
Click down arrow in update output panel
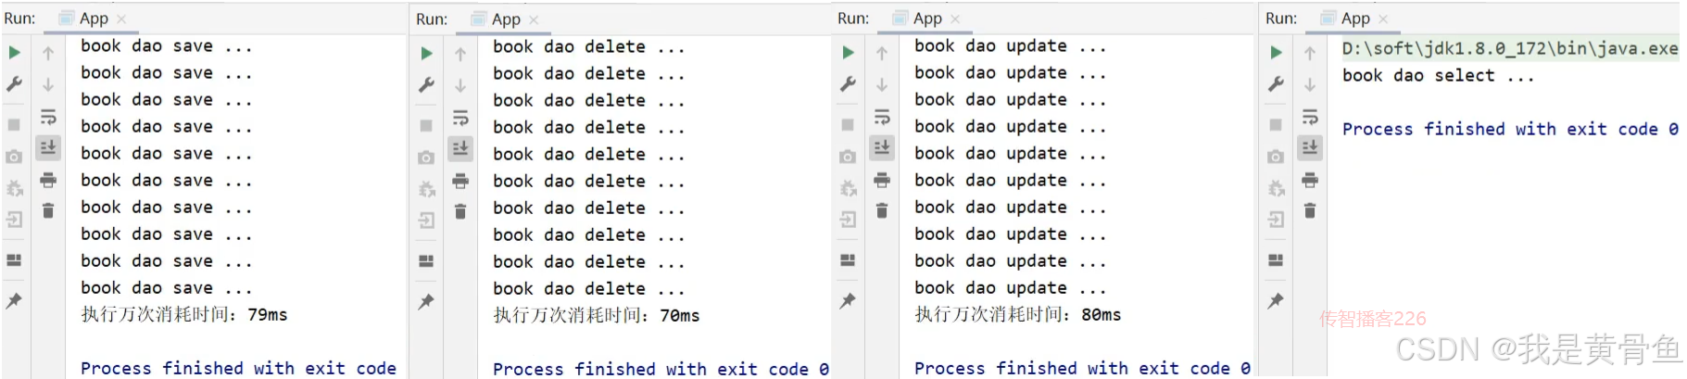[882, 84]
